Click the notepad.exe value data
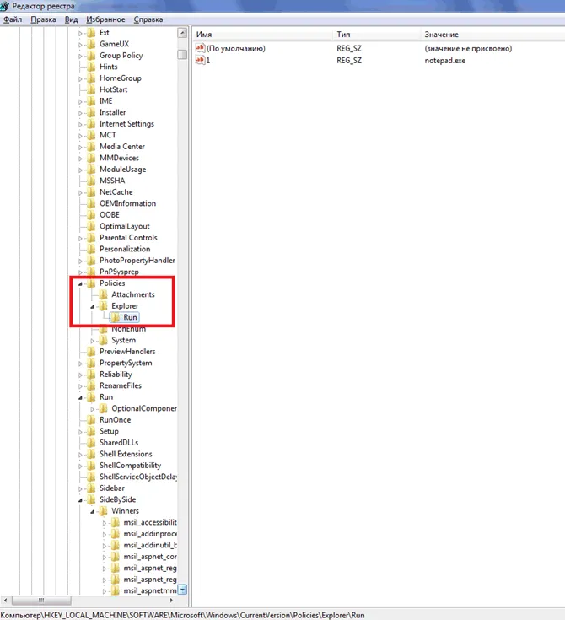 (444, 61)
